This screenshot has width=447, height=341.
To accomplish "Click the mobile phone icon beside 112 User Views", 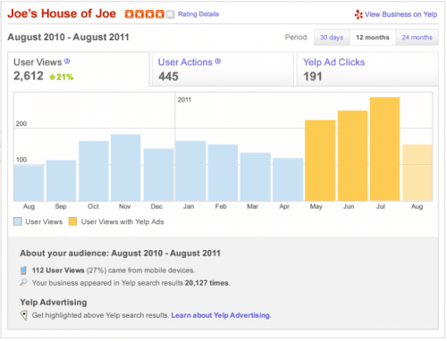I will [23, 270].
